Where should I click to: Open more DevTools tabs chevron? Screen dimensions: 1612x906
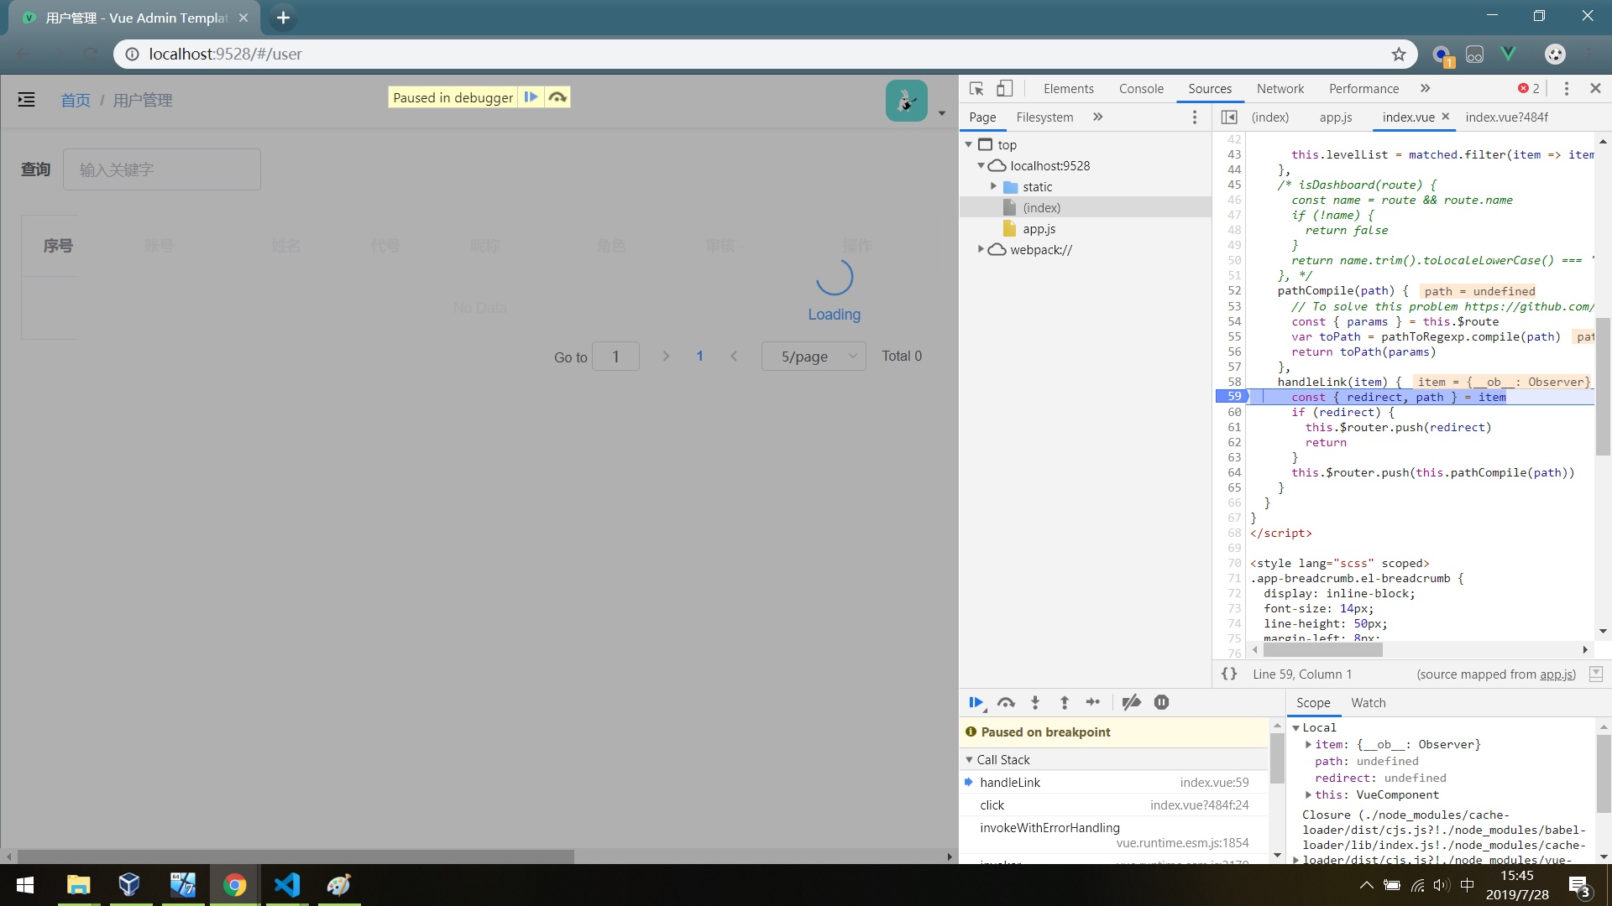click(x=1425, y=88)
